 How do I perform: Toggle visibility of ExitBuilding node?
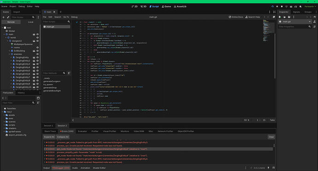point(37,51)
